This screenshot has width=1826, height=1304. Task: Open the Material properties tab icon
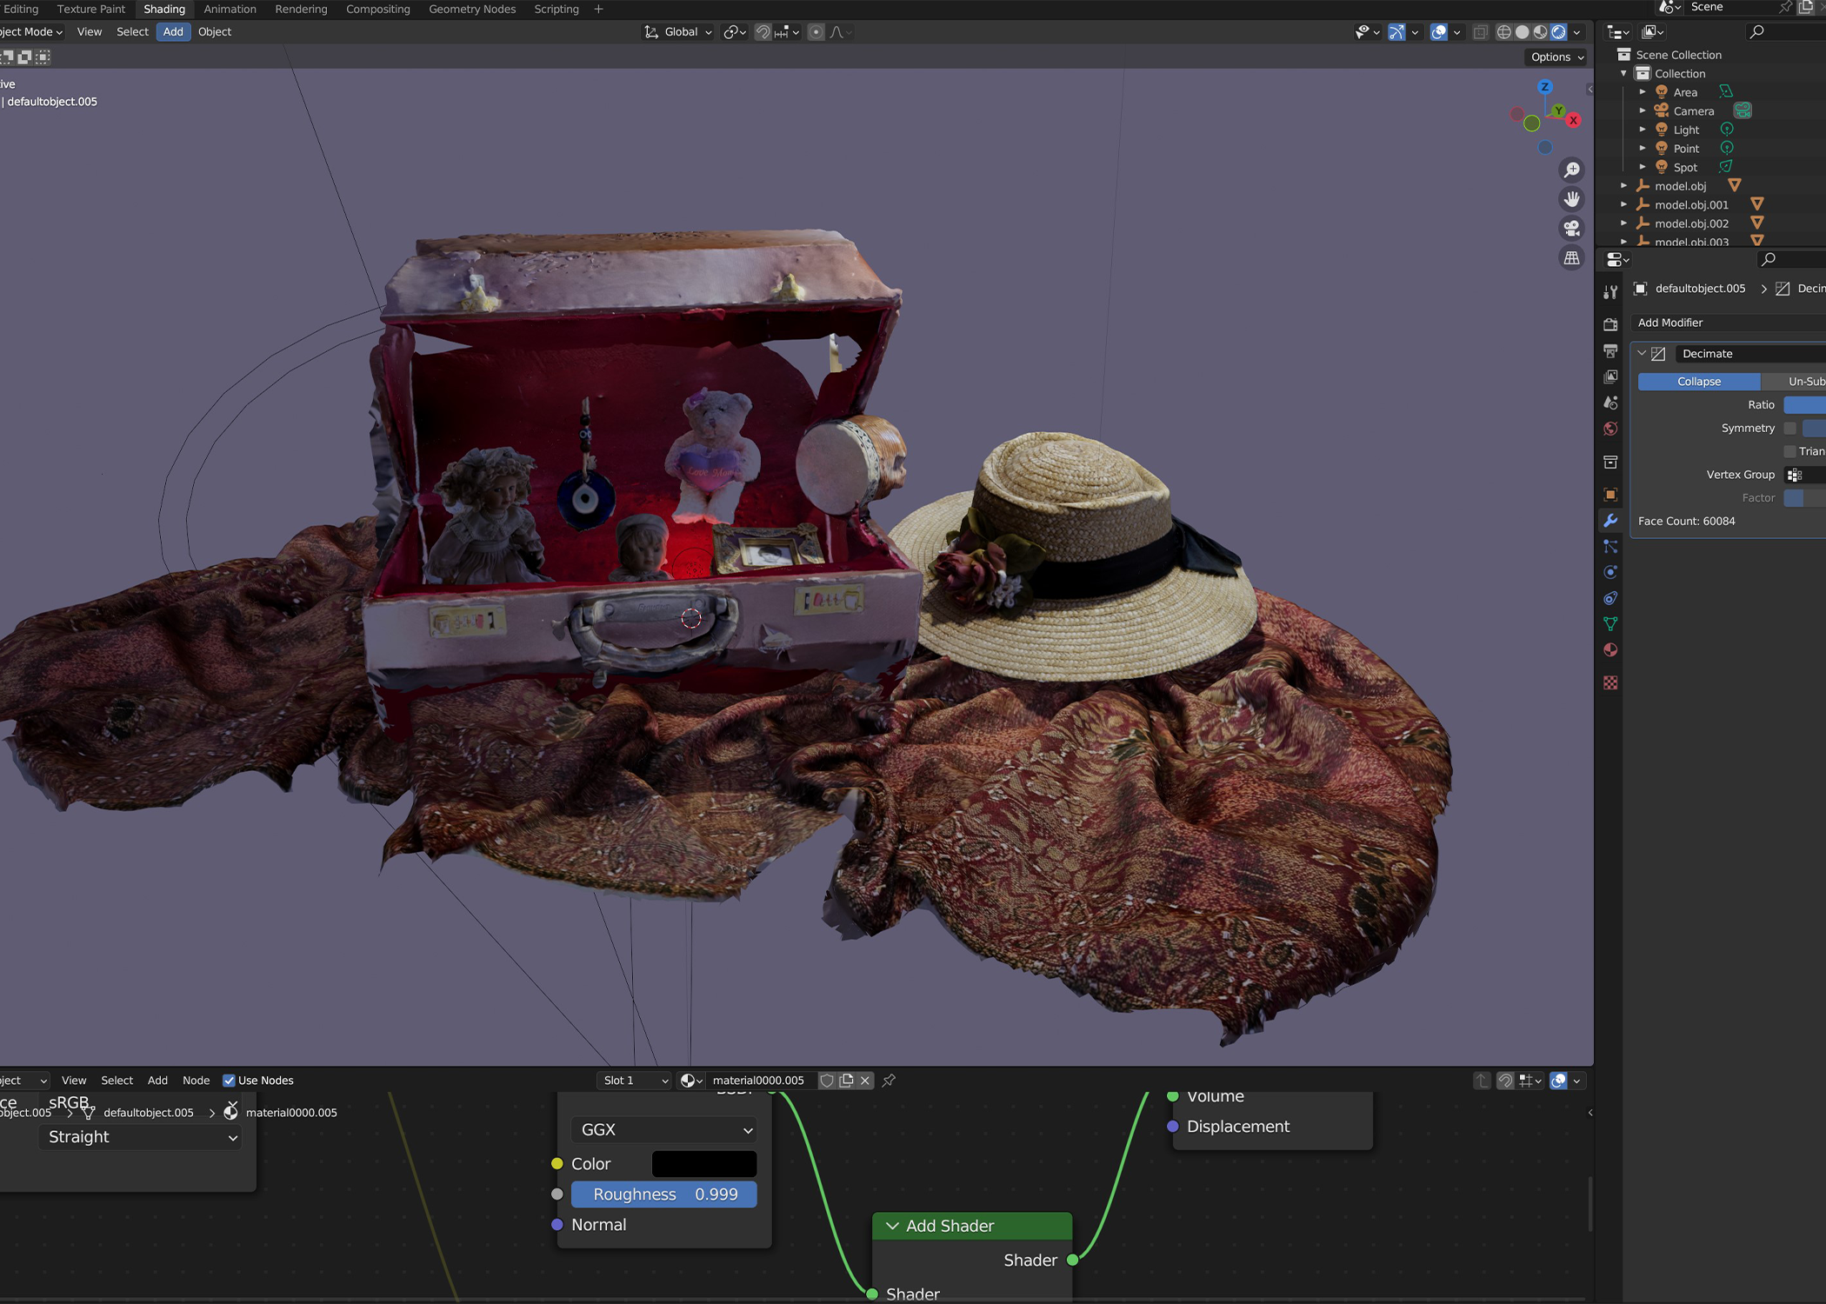click(x=1610, y=650)
